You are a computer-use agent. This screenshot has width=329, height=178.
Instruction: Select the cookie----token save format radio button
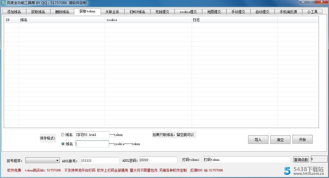tap(62, 144)
